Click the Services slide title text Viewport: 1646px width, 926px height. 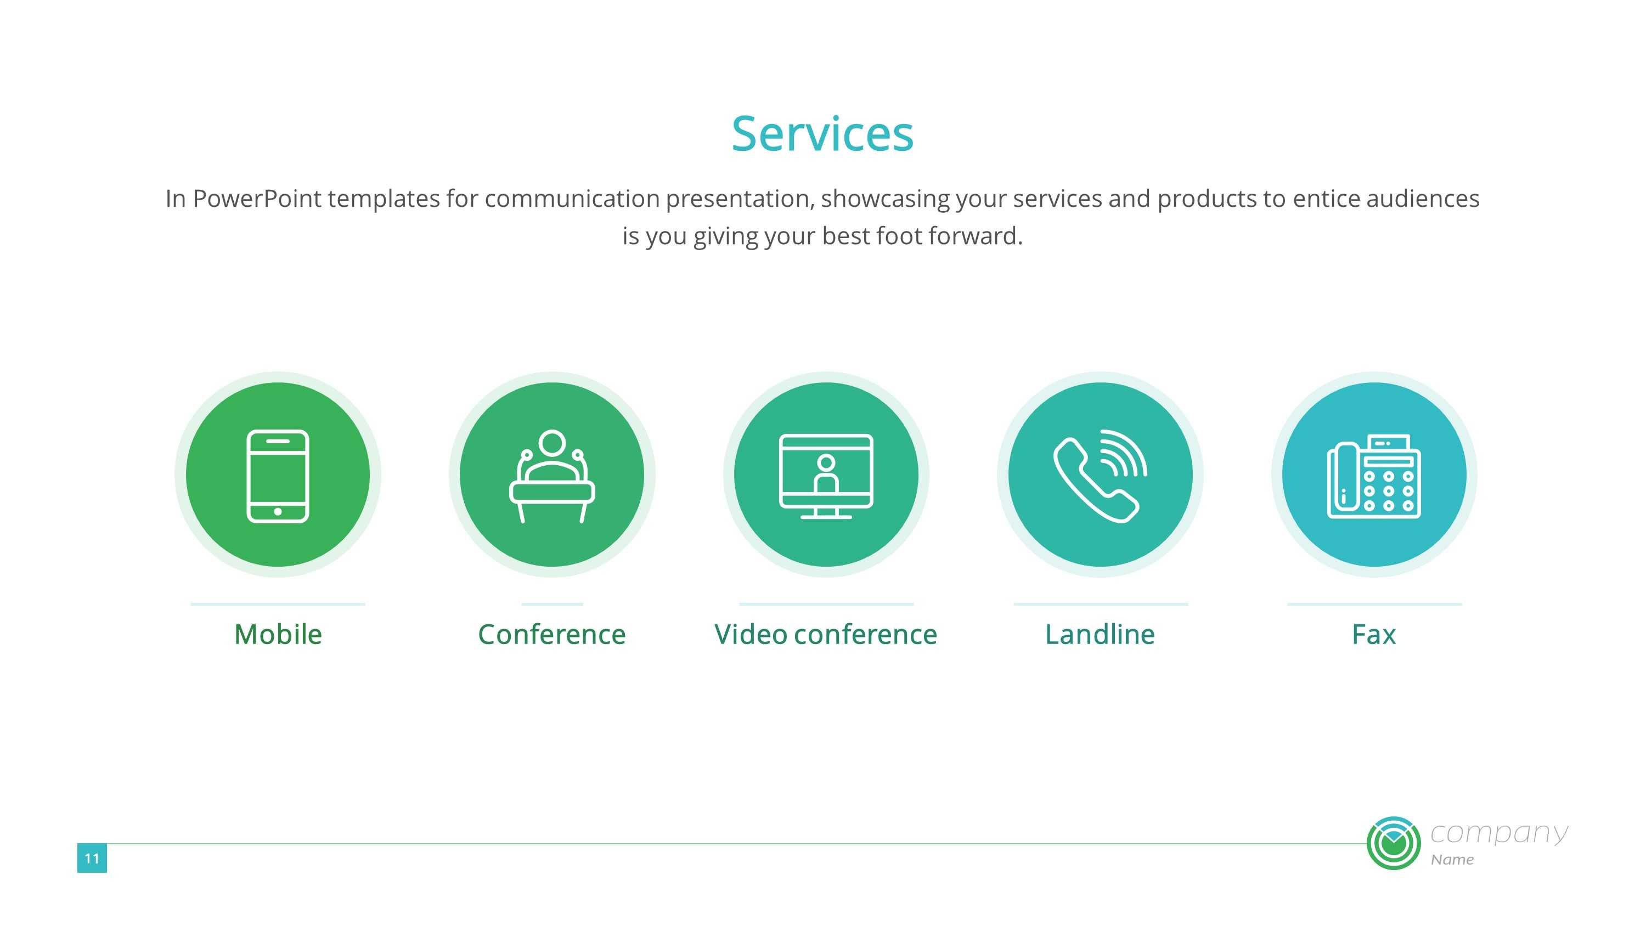pos(823,133)
